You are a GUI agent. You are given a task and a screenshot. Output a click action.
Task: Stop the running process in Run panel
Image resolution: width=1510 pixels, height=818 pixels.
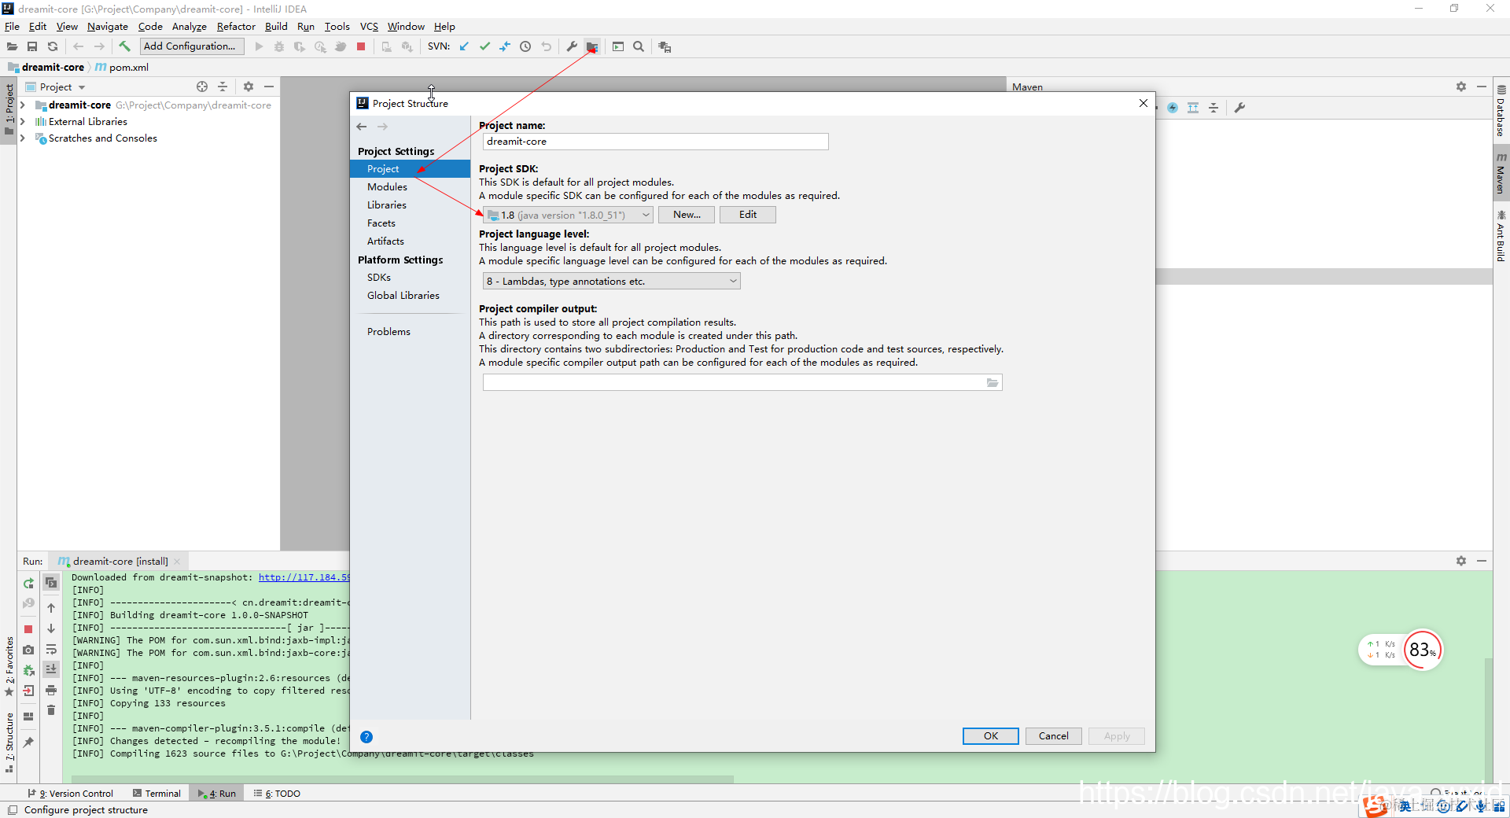click(x=28, y=629)
